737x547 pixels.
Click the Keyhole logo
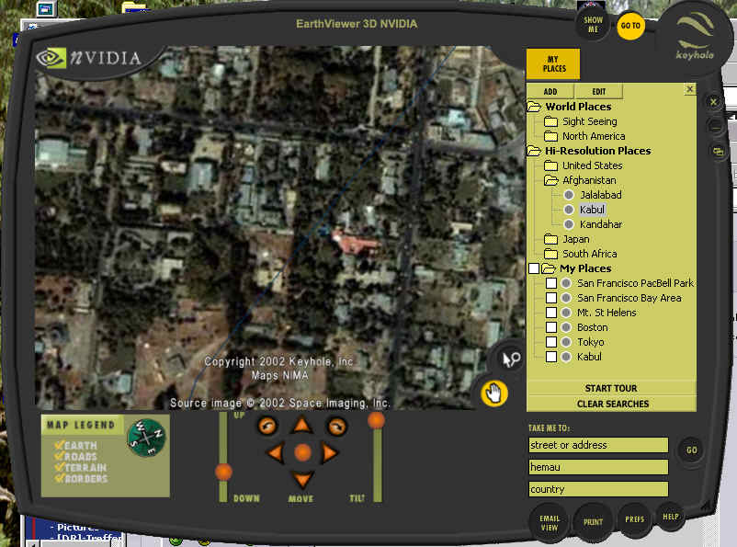click(x=695, y=37)
